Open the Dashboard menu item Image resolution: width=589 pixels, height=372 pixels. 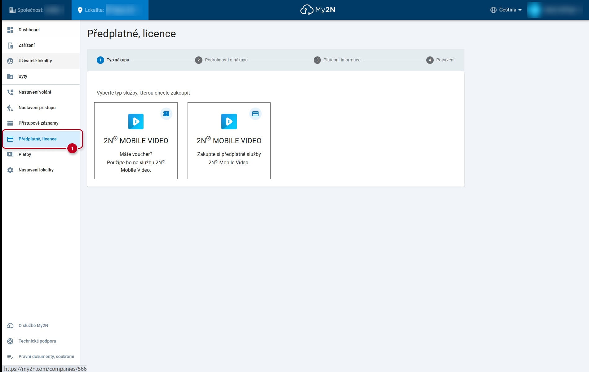click(x=41, y=30)
